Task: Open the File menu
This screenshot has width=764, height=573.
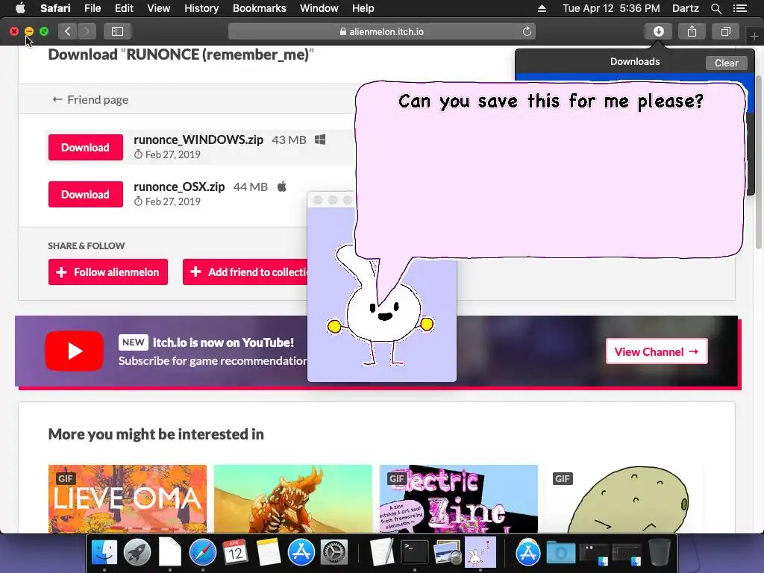Action: click(x=92, y=8)
